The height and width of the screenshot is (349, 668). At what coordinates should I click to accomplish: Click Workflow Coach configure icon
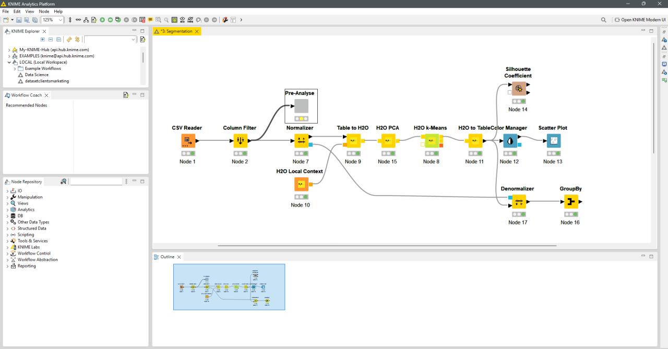[x=126, y=95]
